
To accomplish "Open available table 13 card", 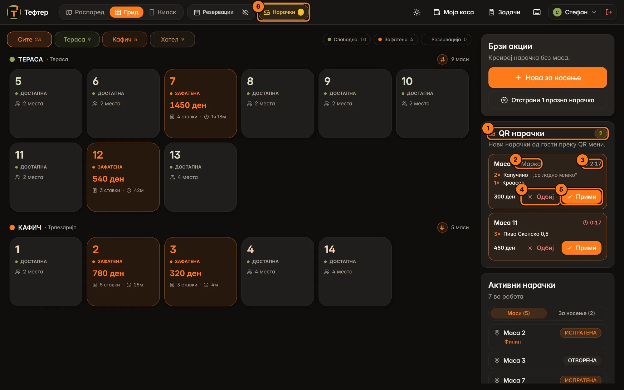I will click(201, 177).
